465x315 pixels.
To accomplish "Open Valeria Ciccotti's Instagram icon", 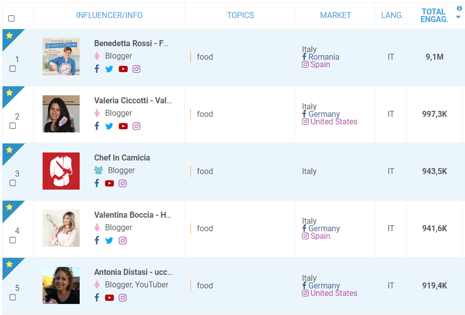I will point(136,126).
